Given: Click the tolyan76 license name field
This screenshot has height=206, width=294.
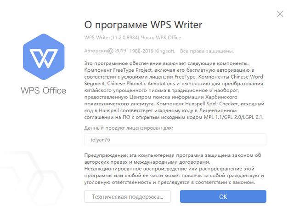Looking at the screenshot, I should pos(175,139).
